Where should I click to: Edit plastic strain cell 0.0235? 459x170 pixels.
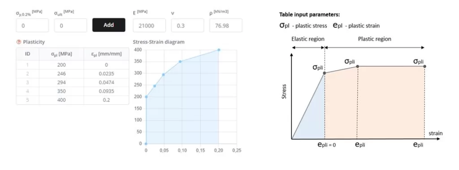click(106, 74)
